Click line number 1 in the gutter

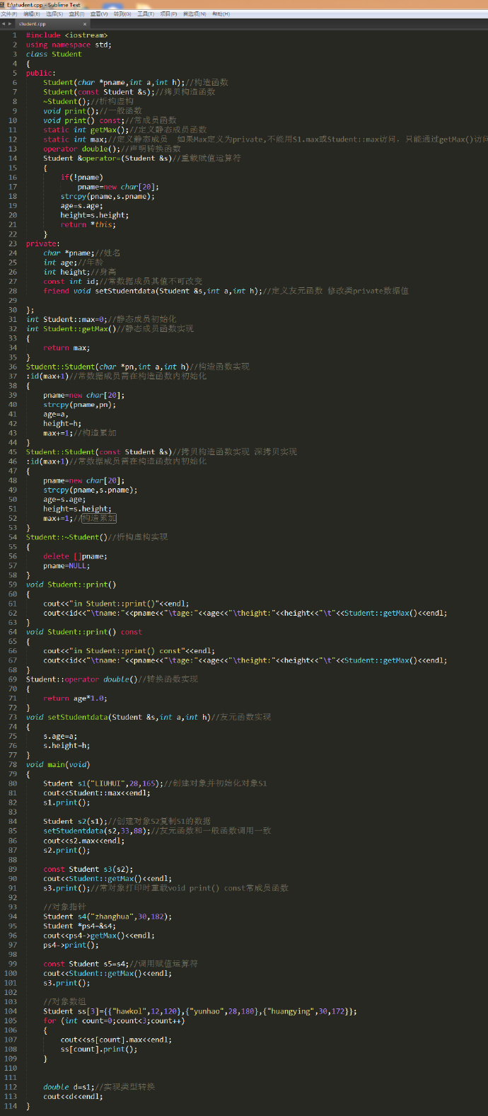pyautogui.click(x=15, y=35)
